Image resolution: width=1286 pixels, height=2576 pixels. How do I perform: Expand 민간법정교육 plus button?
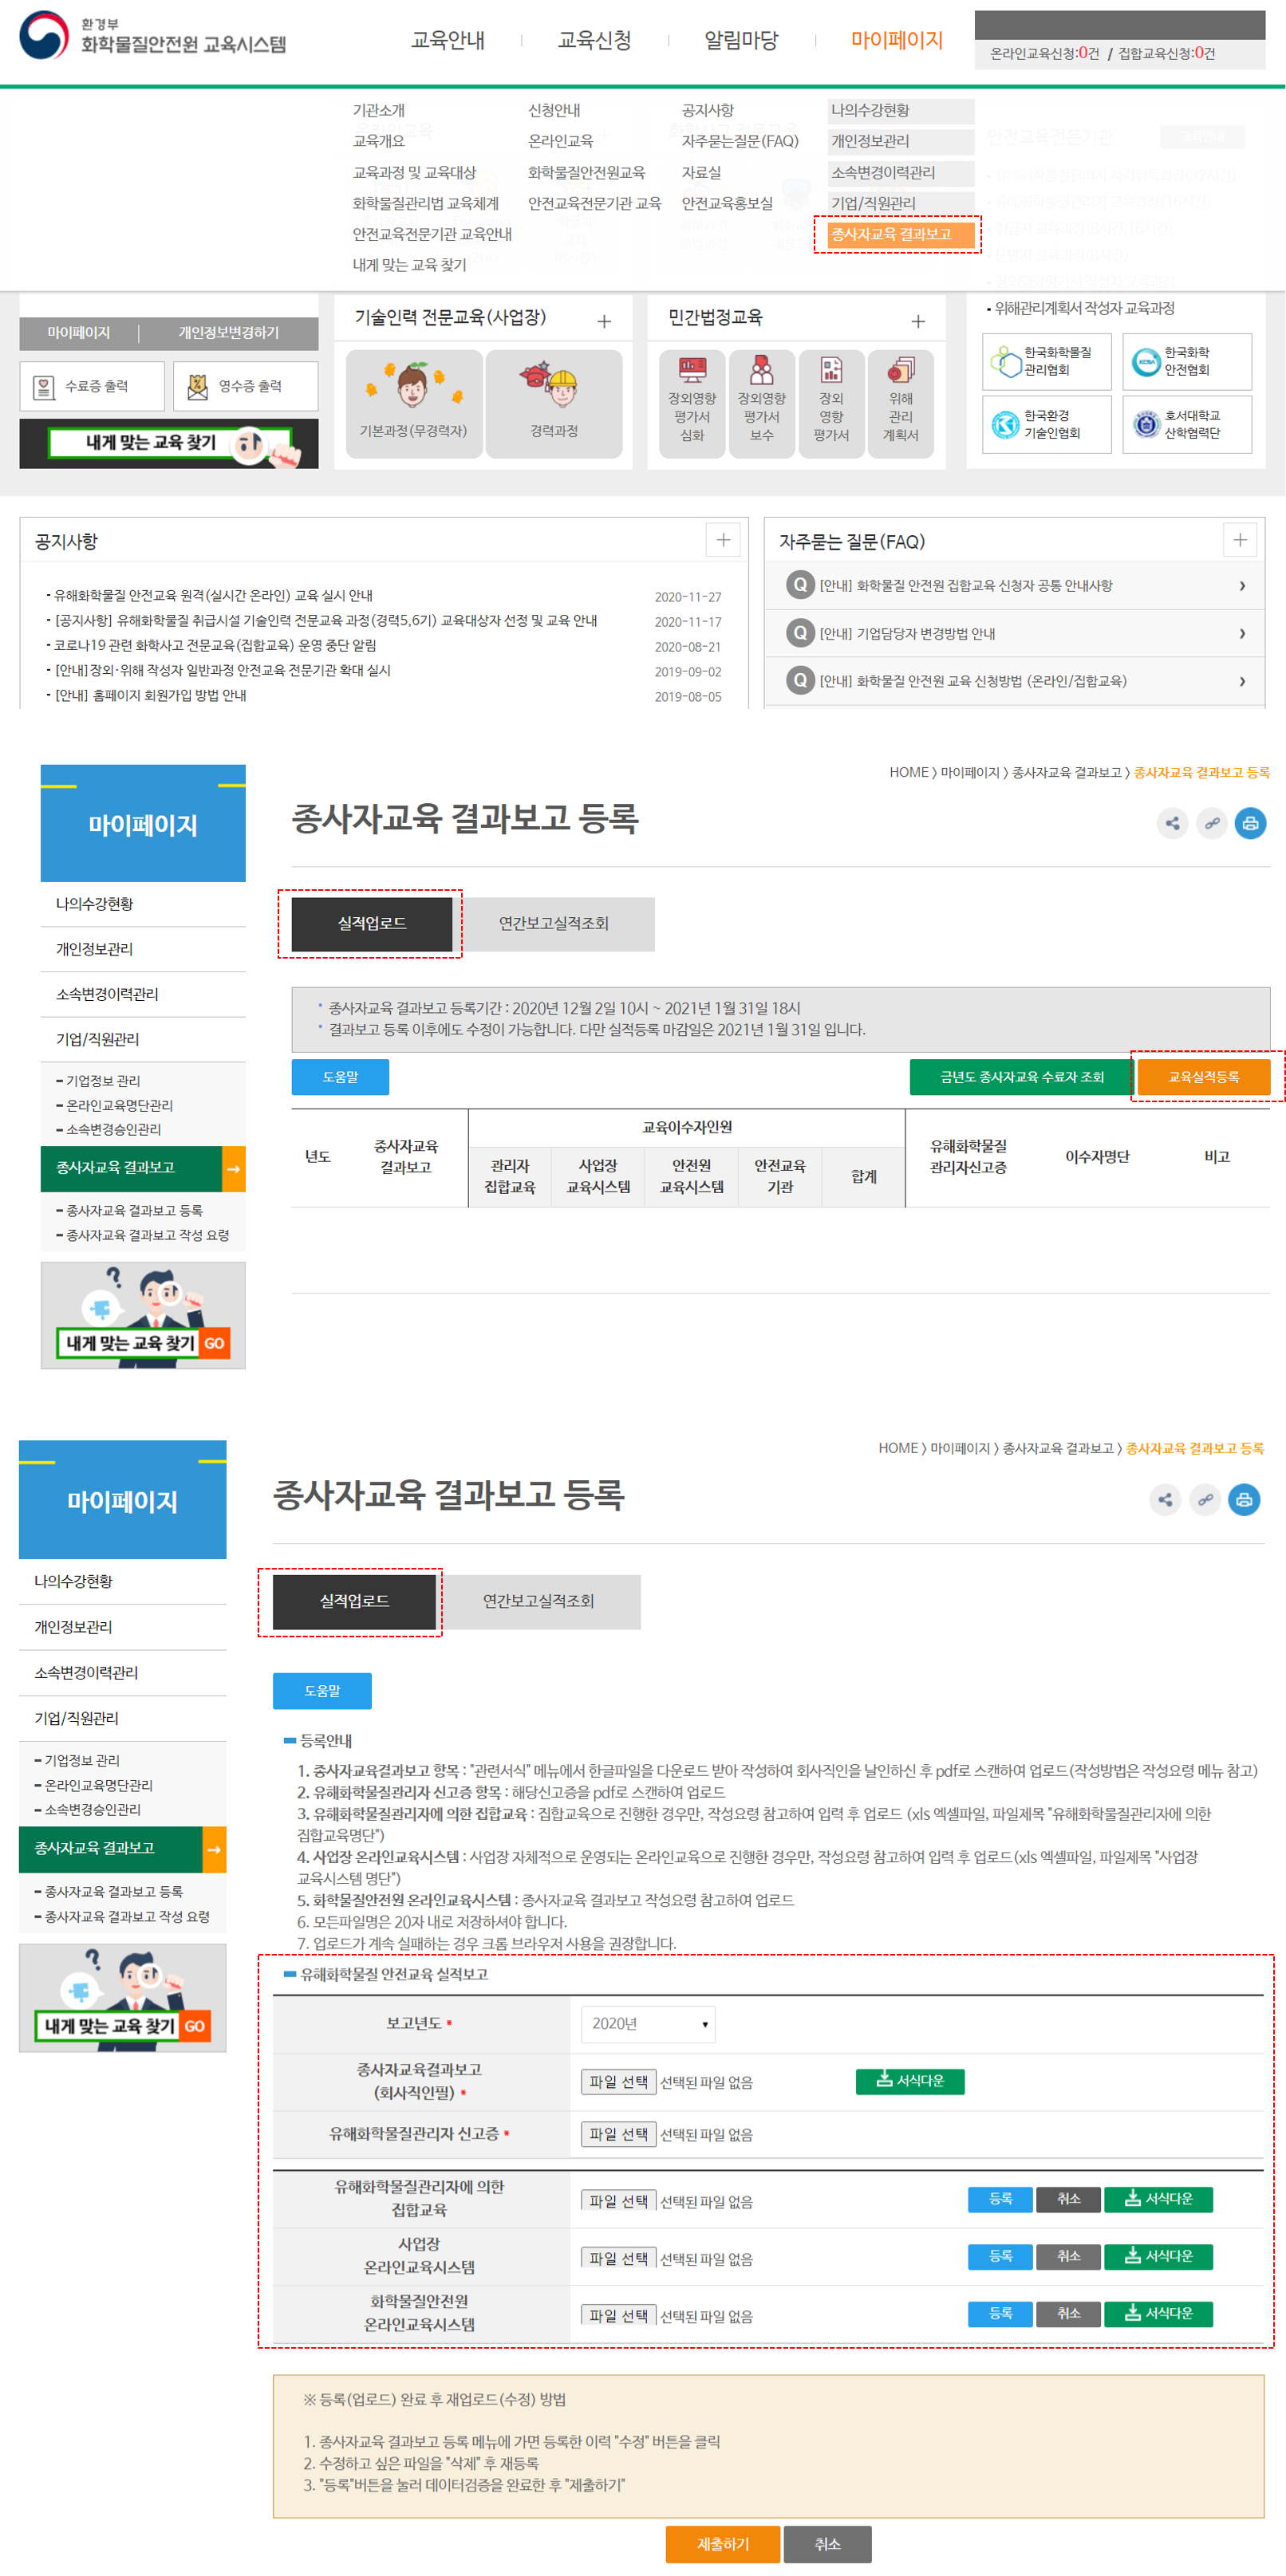pos(918,322)
